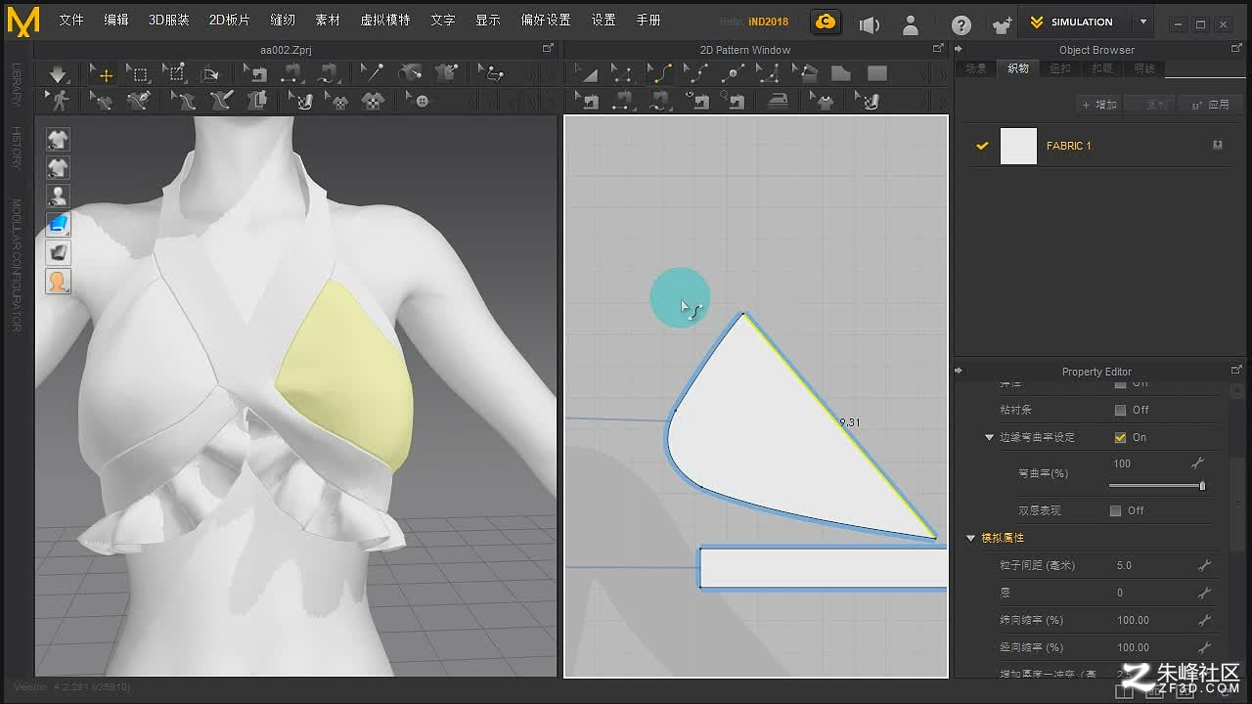Click the walking avatar icon in 3D toolbar
Screen dimensions: 1252x704
(x=60, y=100)
